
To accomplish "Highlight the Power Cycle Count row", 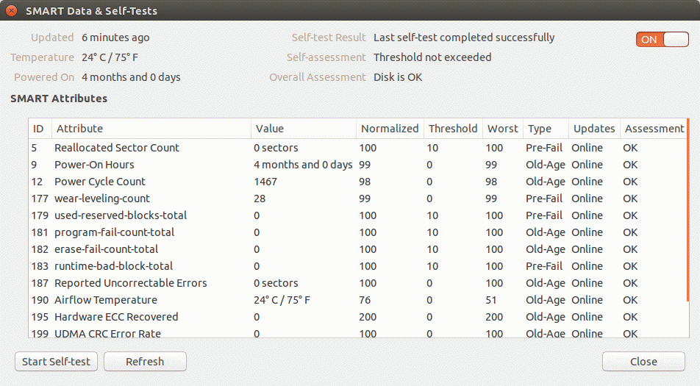I will 100,182.
